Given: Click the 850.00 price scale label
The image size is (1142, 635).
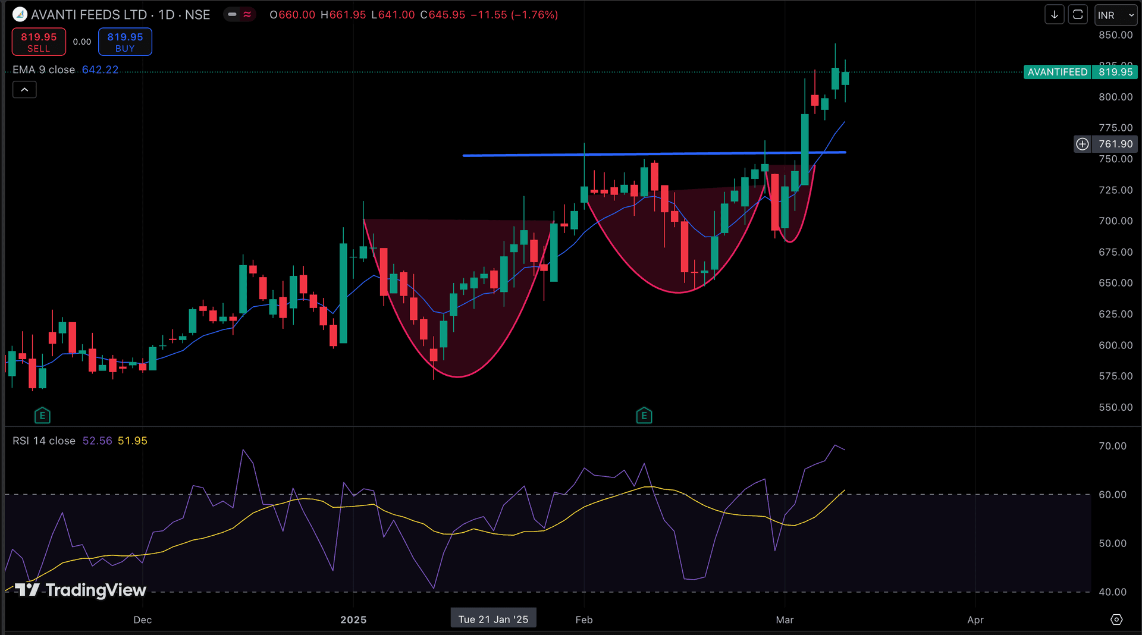Looking at the screenshot, I should (x=1116, y=35).
